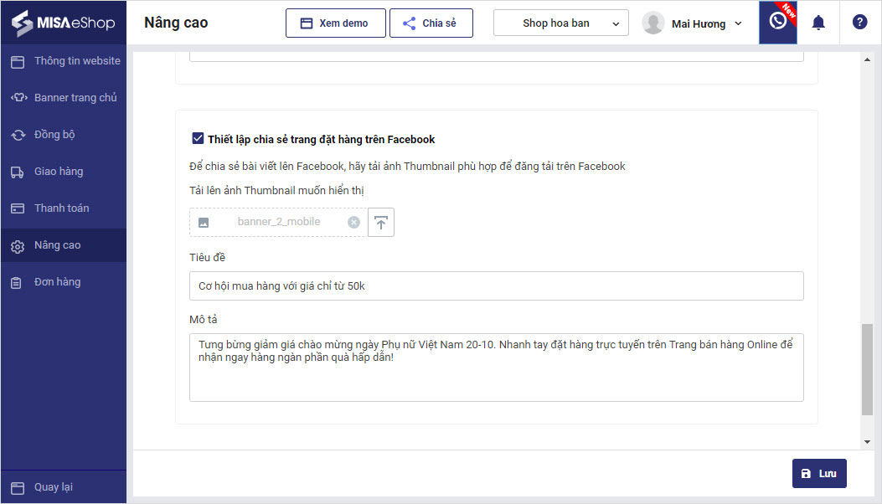Viewport: 882px width, 504px height.
Task: Remove the banner_2_mobile file with the X icon
Action: coord(353,222)
